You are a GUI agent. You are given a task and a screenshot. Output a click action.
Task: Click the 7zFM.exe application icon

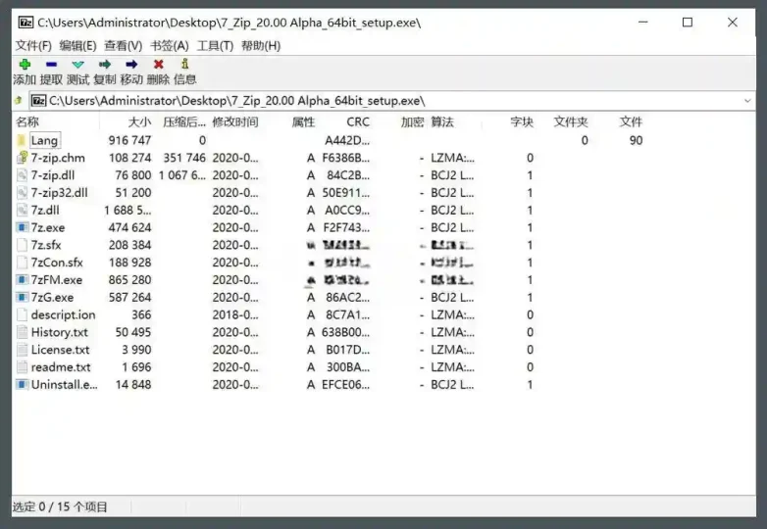[22, 280]
